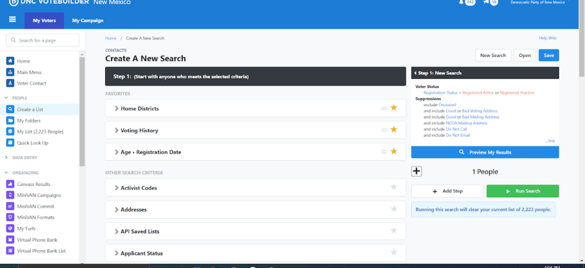
Task: Open My Turfs in sidebar
Action: [26, 229]
